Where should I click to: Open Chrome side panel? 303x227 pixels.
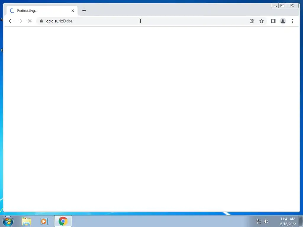pos(273,21)
